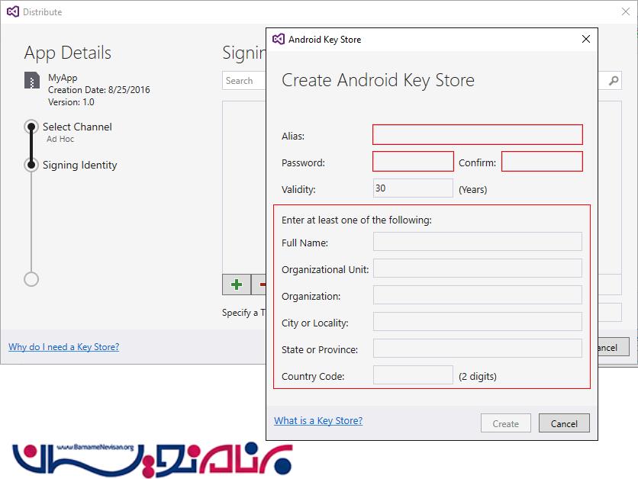
Task: Click the MyApp package file icon
Action: tap(31, 81)
